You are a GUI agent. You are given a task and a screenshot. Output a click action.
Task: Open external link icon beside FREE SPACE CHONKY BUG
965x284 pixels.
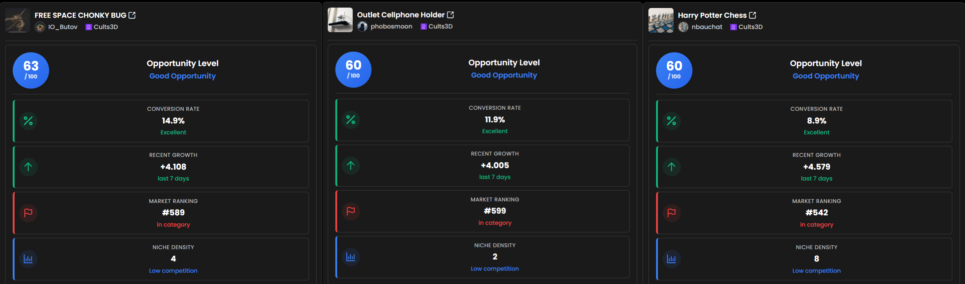pos(132,15)
